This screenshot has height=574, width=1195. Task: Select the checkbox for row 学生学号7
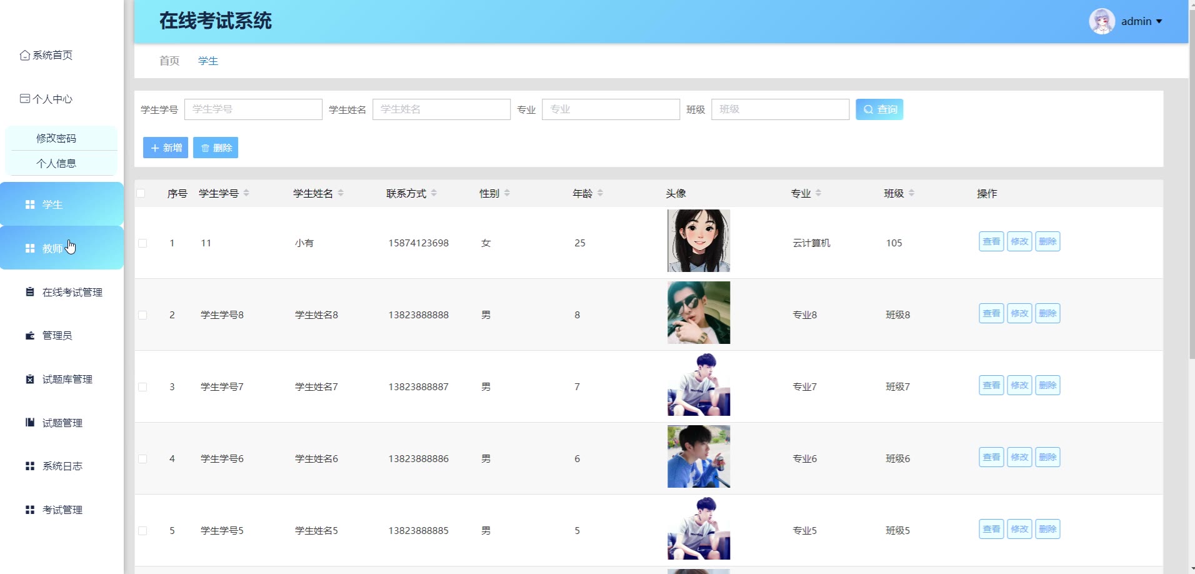(x=142, y=387)
